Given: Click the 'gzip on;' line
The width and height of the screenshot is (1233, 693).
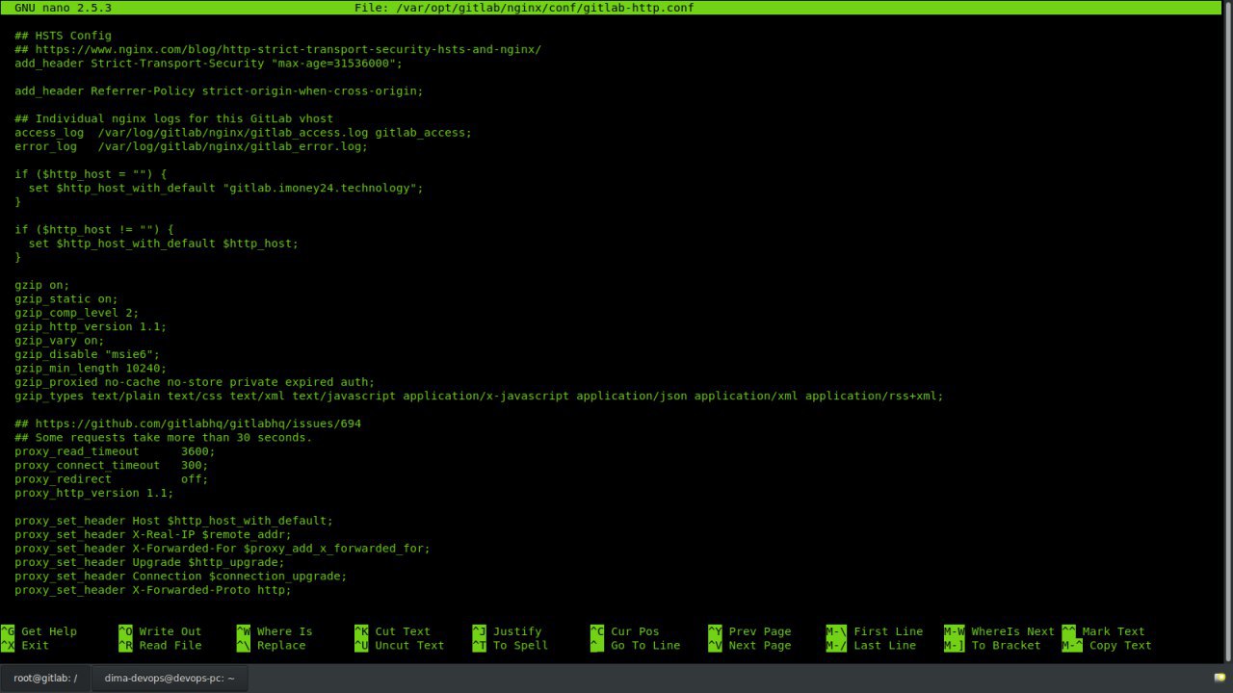Looking at the screenshot, I should click(42, 285).
